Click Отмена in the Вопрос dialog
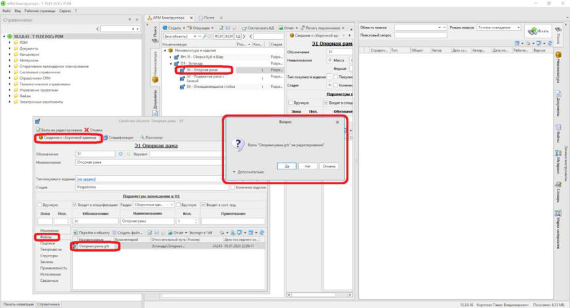The width and height of the screenshot is (570, 308). click(x=329, y=166)
